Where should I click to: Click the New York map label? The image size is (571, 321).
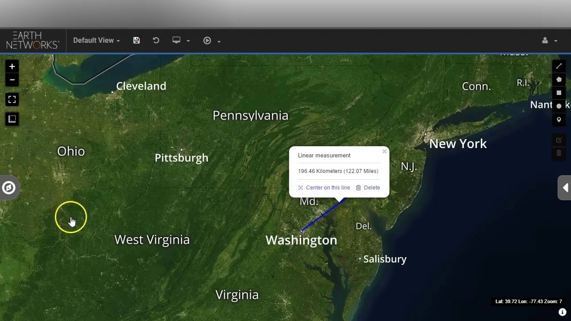[458, 144]
